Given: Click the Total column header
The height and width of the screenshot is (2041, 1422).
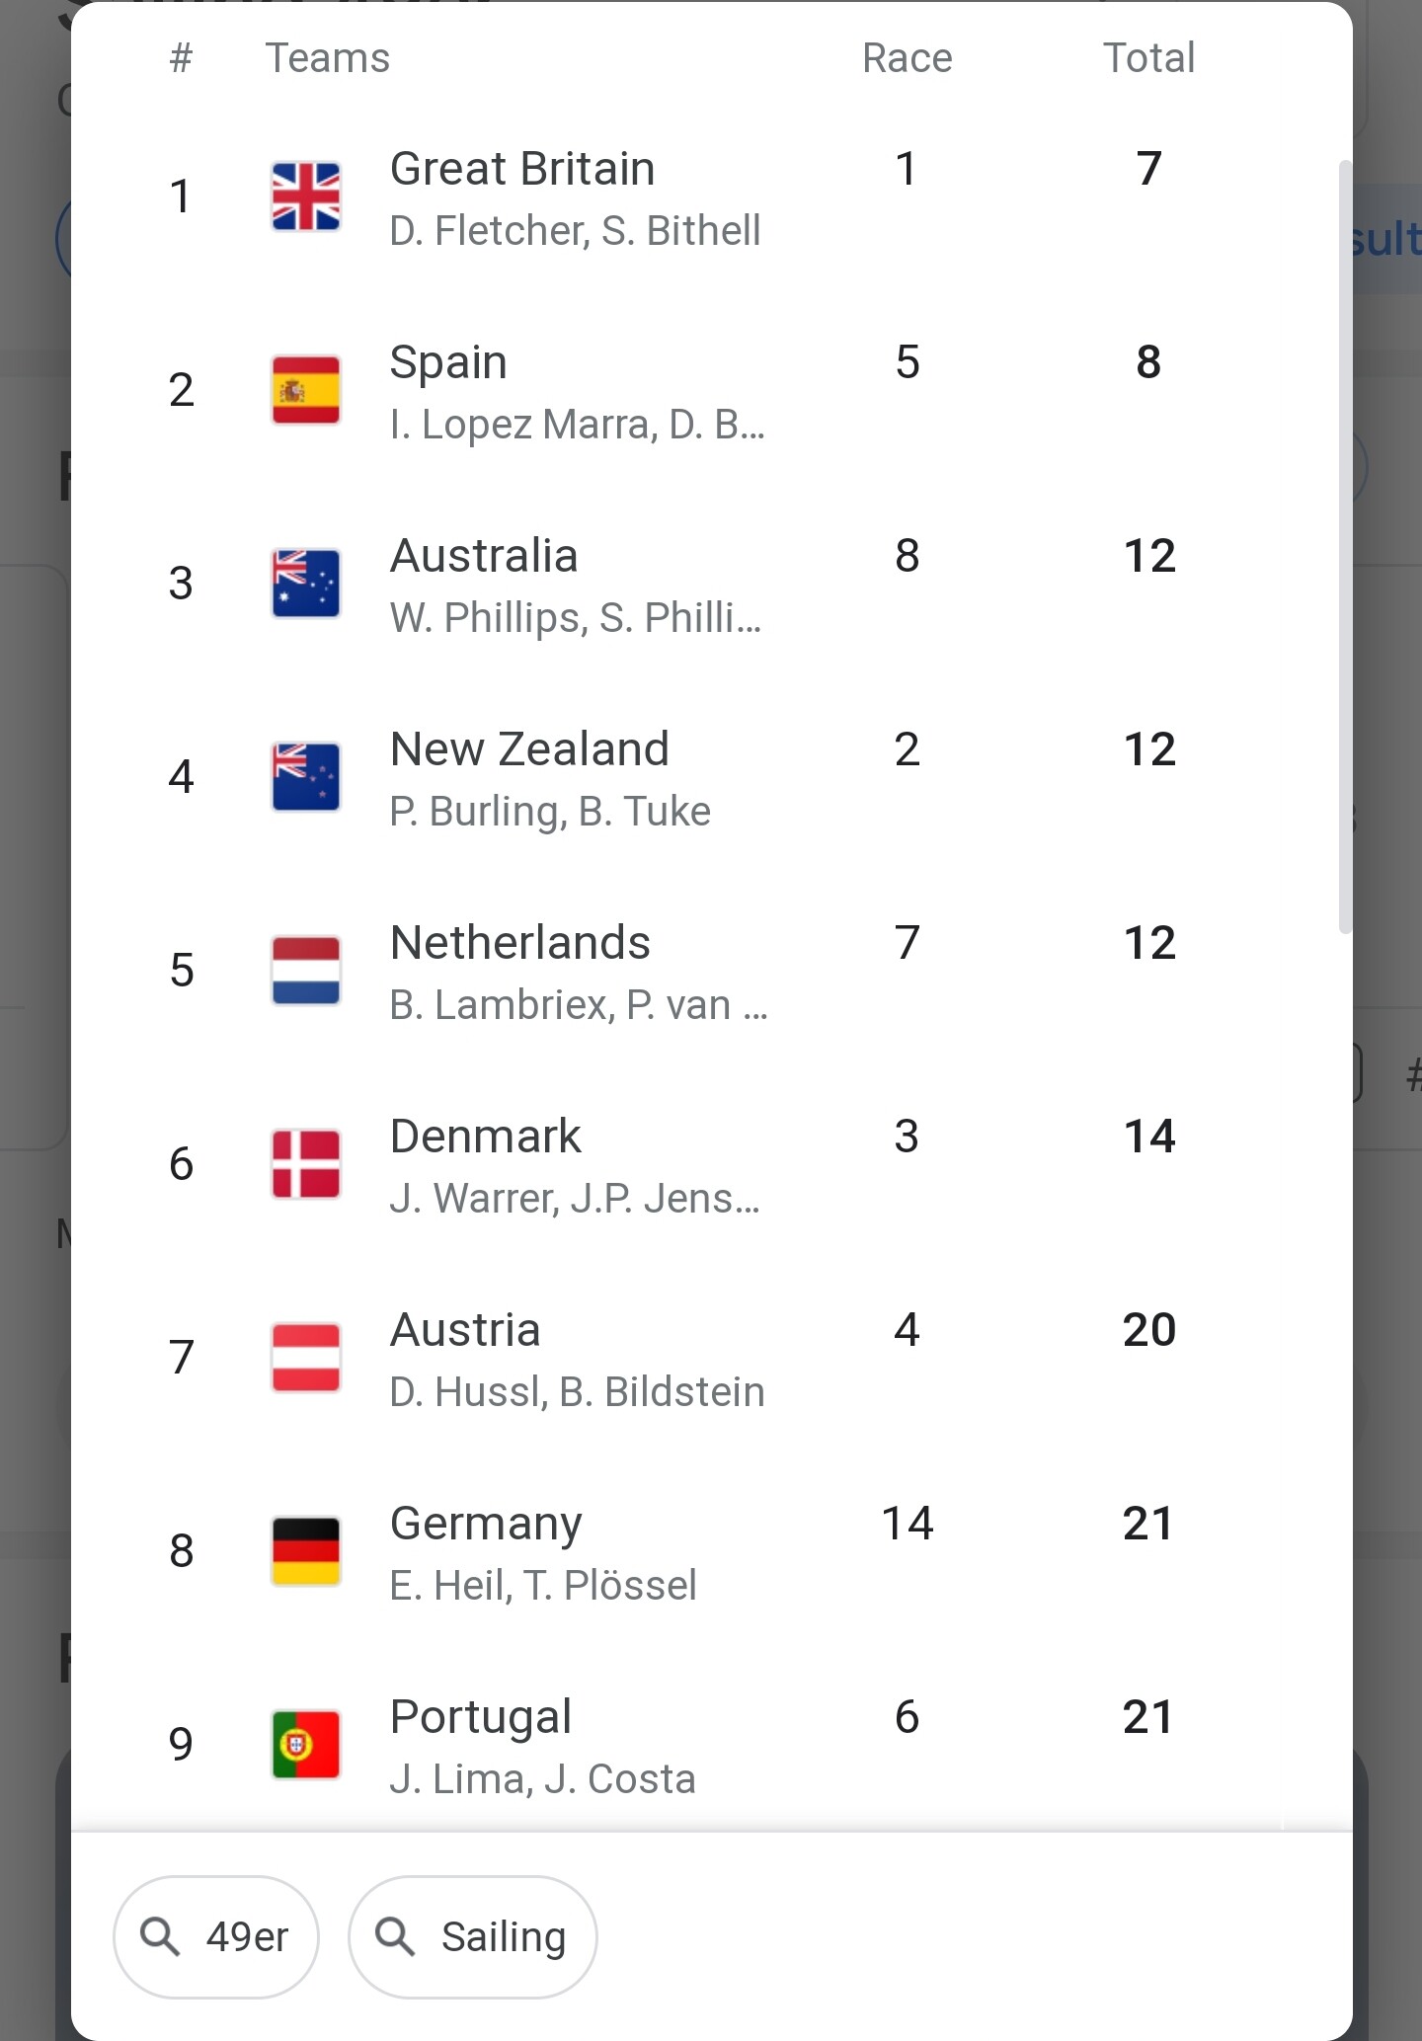Looking at the screenshot, I should 1148,58.
